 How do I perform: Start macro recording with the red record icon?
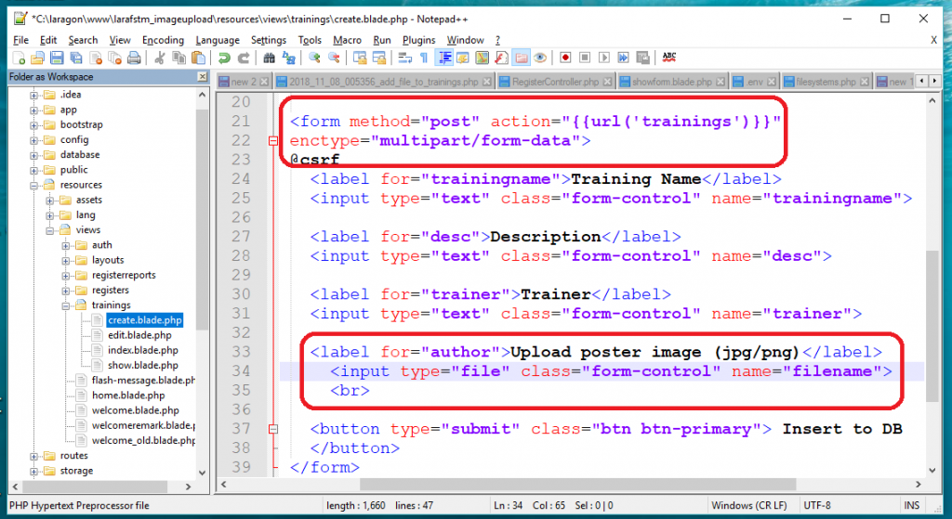click(564, 58)
